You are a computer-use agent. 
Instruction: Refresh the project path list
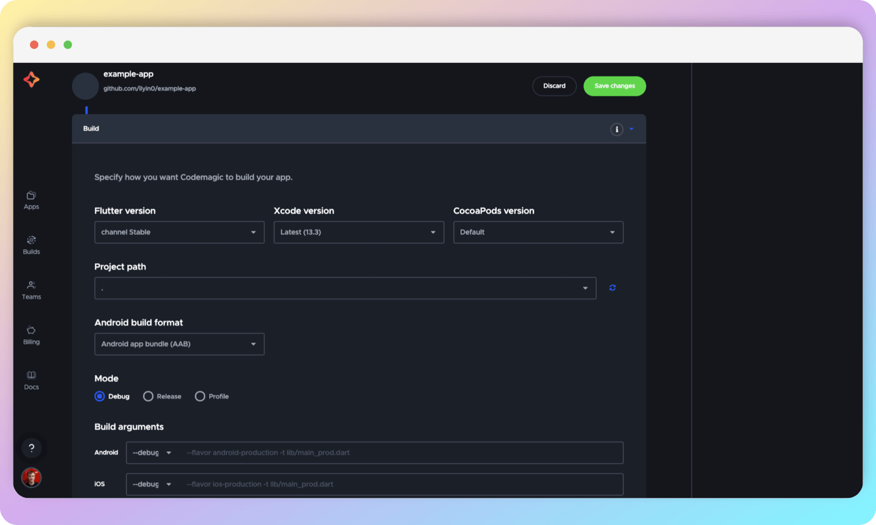tap(612, 287)
